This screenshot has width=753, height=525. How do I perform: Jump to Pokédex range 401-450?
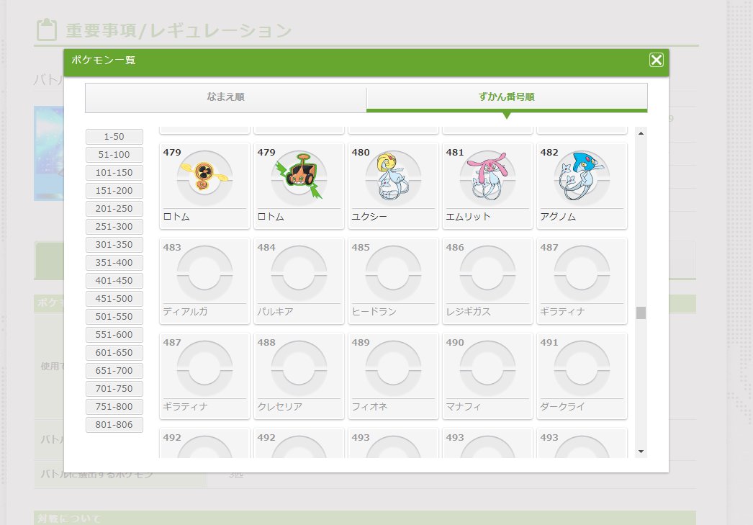[x=114, y=281]
